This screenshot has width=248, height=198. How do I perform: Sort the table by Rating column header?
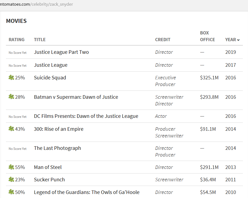(x=17, y=40)
